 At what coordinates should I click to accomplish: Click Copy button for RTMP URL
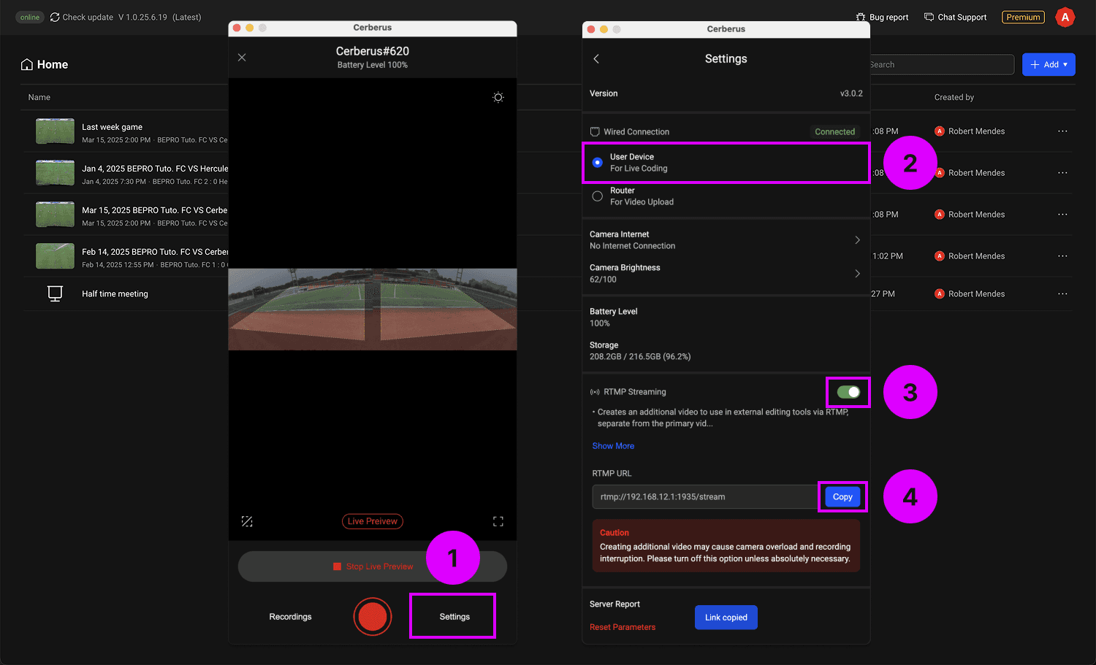click(842, 497)
